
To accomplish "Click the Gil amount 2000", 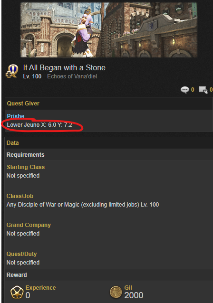I will tap(134, 295).
